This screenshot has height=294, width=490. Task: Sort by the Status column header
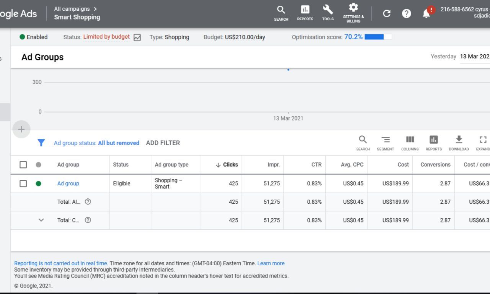click(x=121, y=165)
